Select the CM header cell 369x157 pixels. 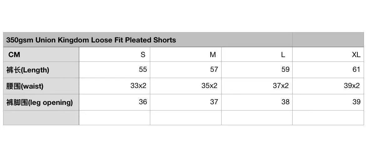[14, 55]
